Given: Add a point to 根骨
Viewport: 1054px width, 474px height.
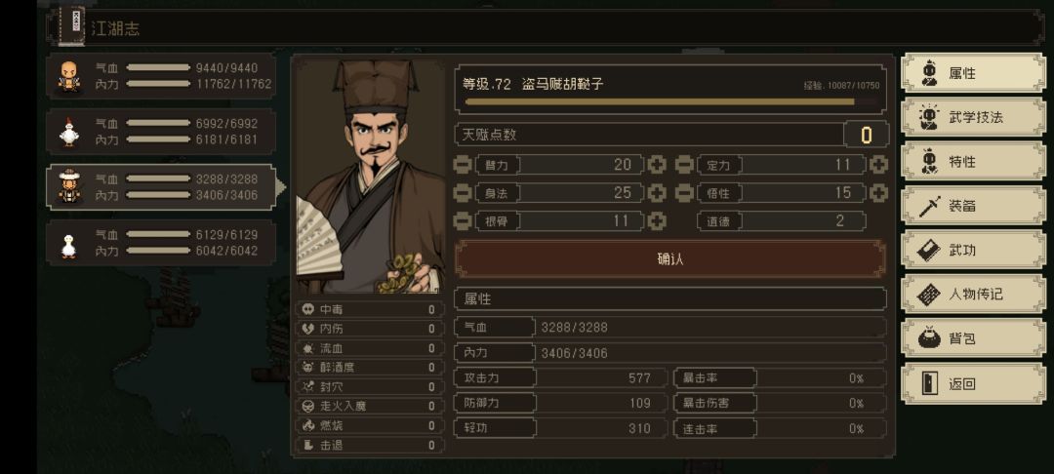Looking at the screenshot, I should [x=657, y=221].
